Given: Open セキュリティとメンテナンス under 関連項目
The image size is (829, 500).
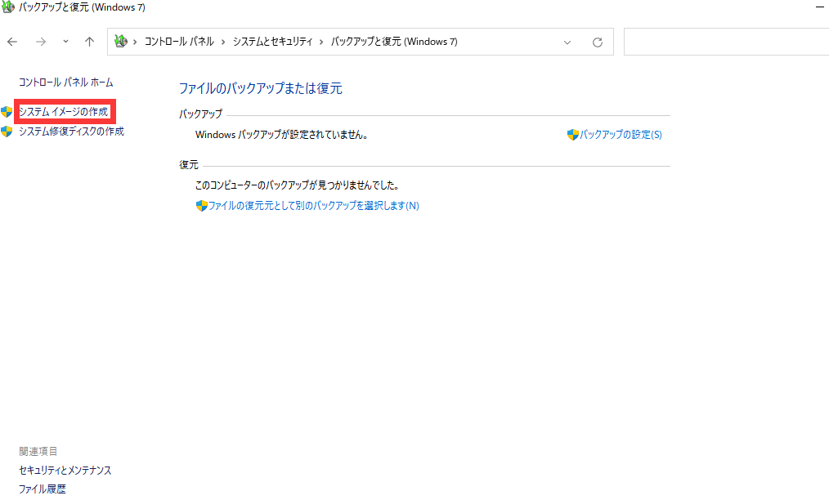Looking at the screenshot, I should [x=65, y=470].
